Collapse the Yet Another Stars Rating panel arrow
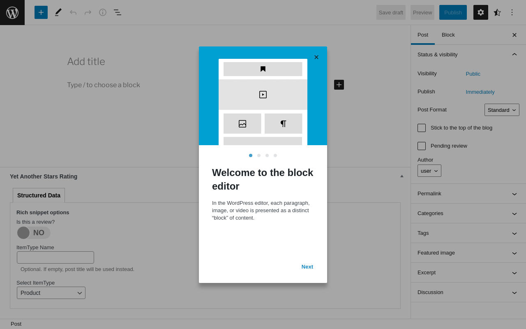This screenshot has width=526, height=329. coord(402,176)
